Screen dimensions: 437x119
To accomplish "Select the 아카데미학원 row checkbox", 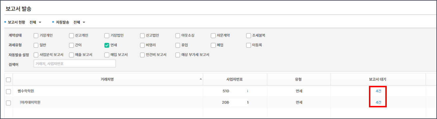I will tap(8, 103).
